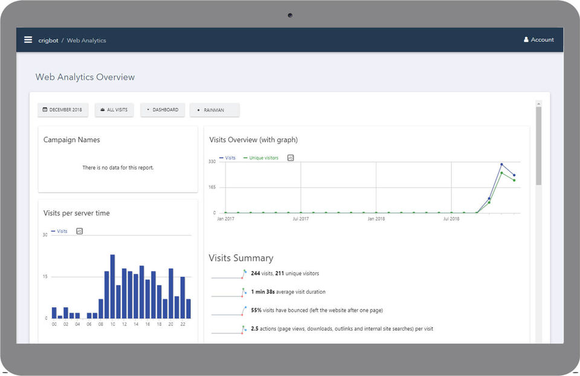Open the All Visits segment selector
The image size is (580, 376).
click(x=114, y=110)
